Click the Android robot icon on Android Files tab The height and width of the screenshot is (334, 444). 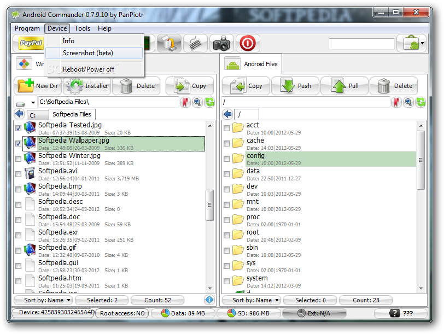[x=233, y=65]
